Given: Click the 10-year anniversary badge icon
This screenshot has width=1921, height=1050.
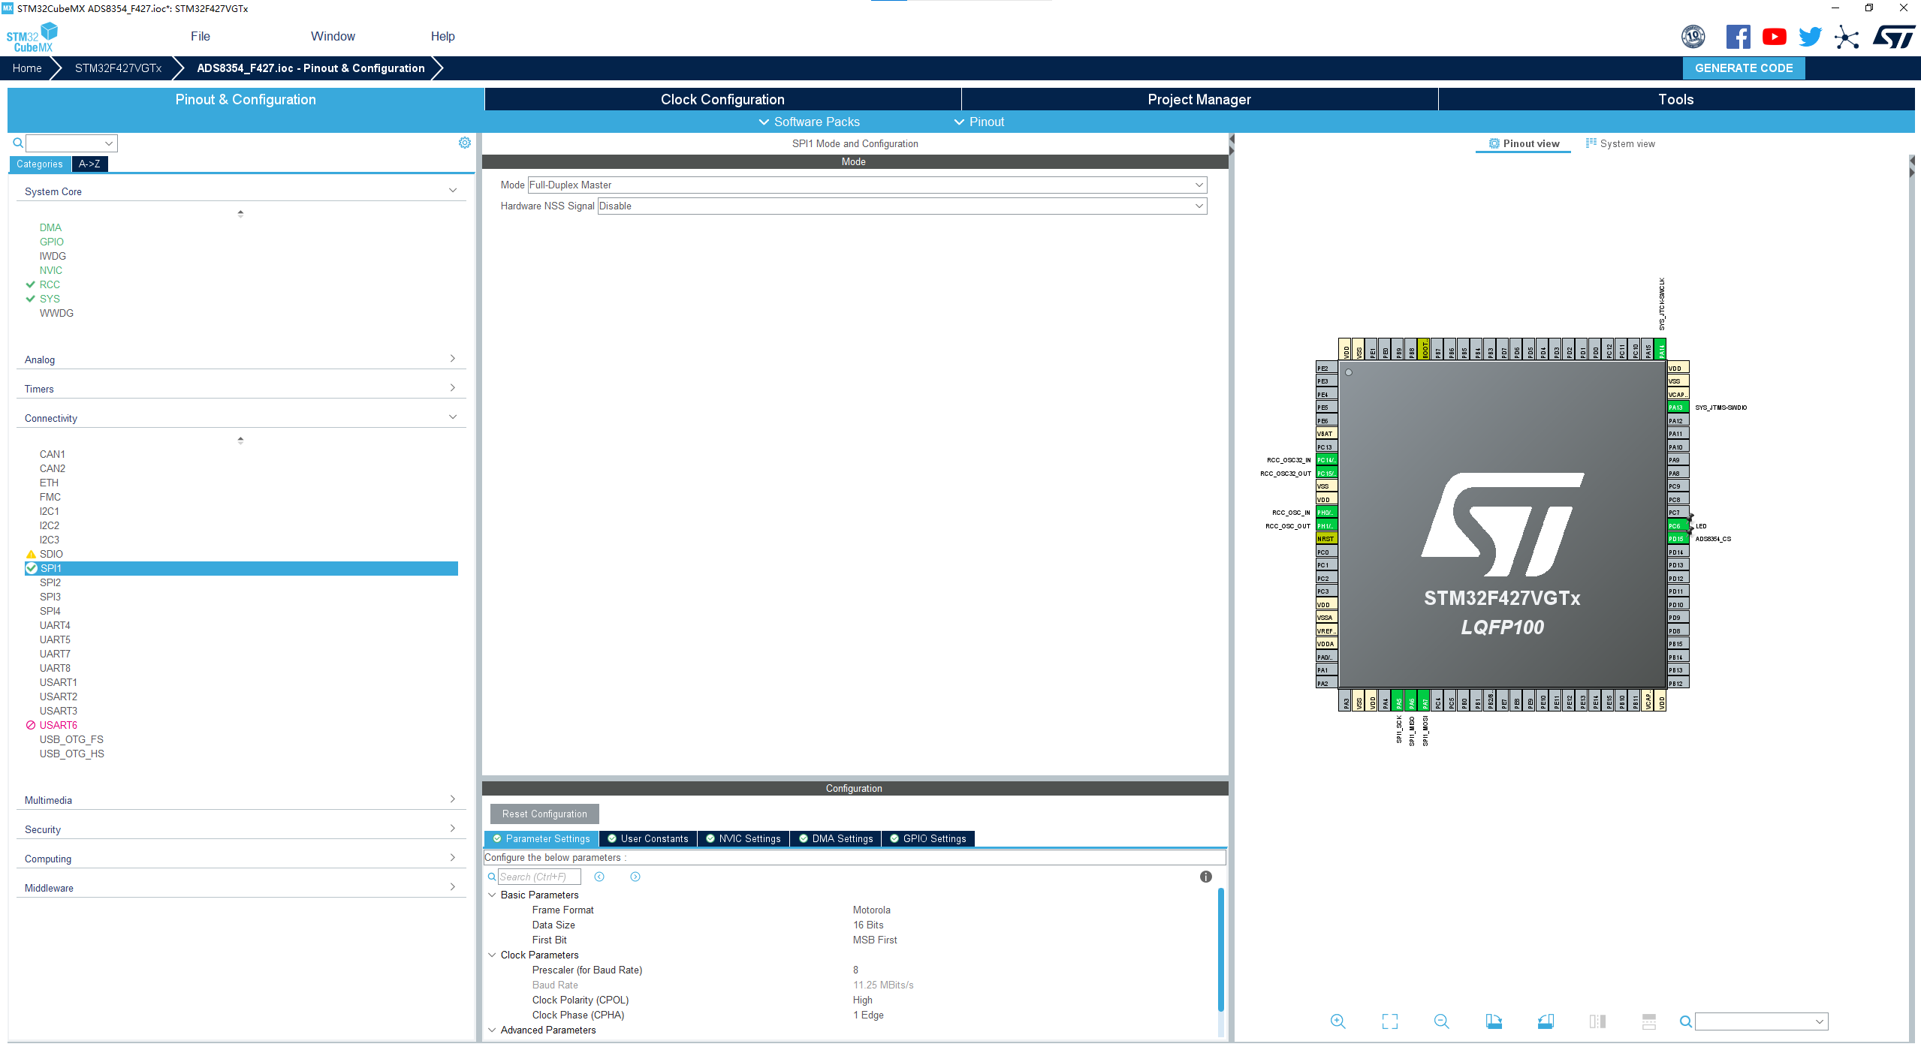Looking at the screenshot, I should tap(1693, 37).
